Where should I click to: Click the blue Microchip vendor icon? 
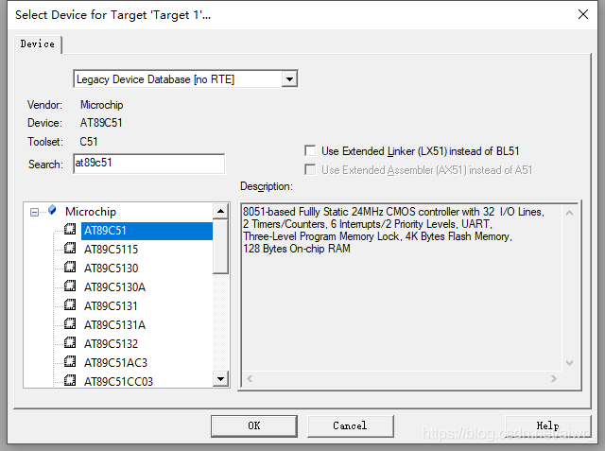pos(52,210)
